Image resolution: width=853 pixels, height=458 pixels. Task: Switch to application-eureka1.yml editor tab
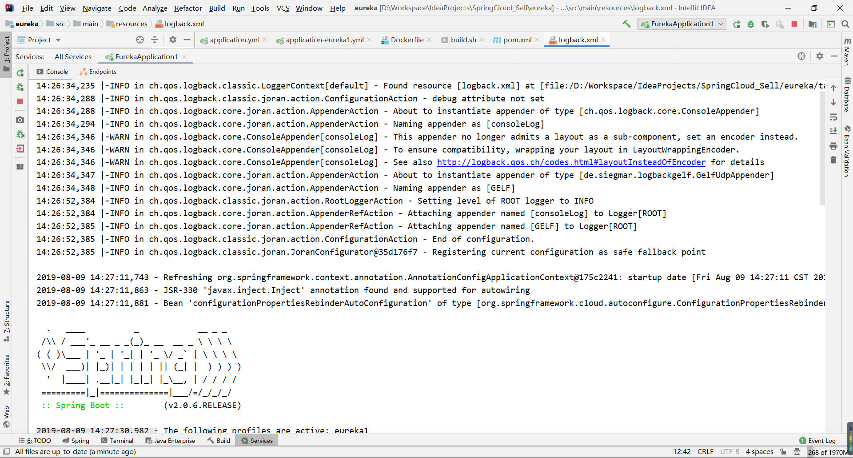[324, 40]
